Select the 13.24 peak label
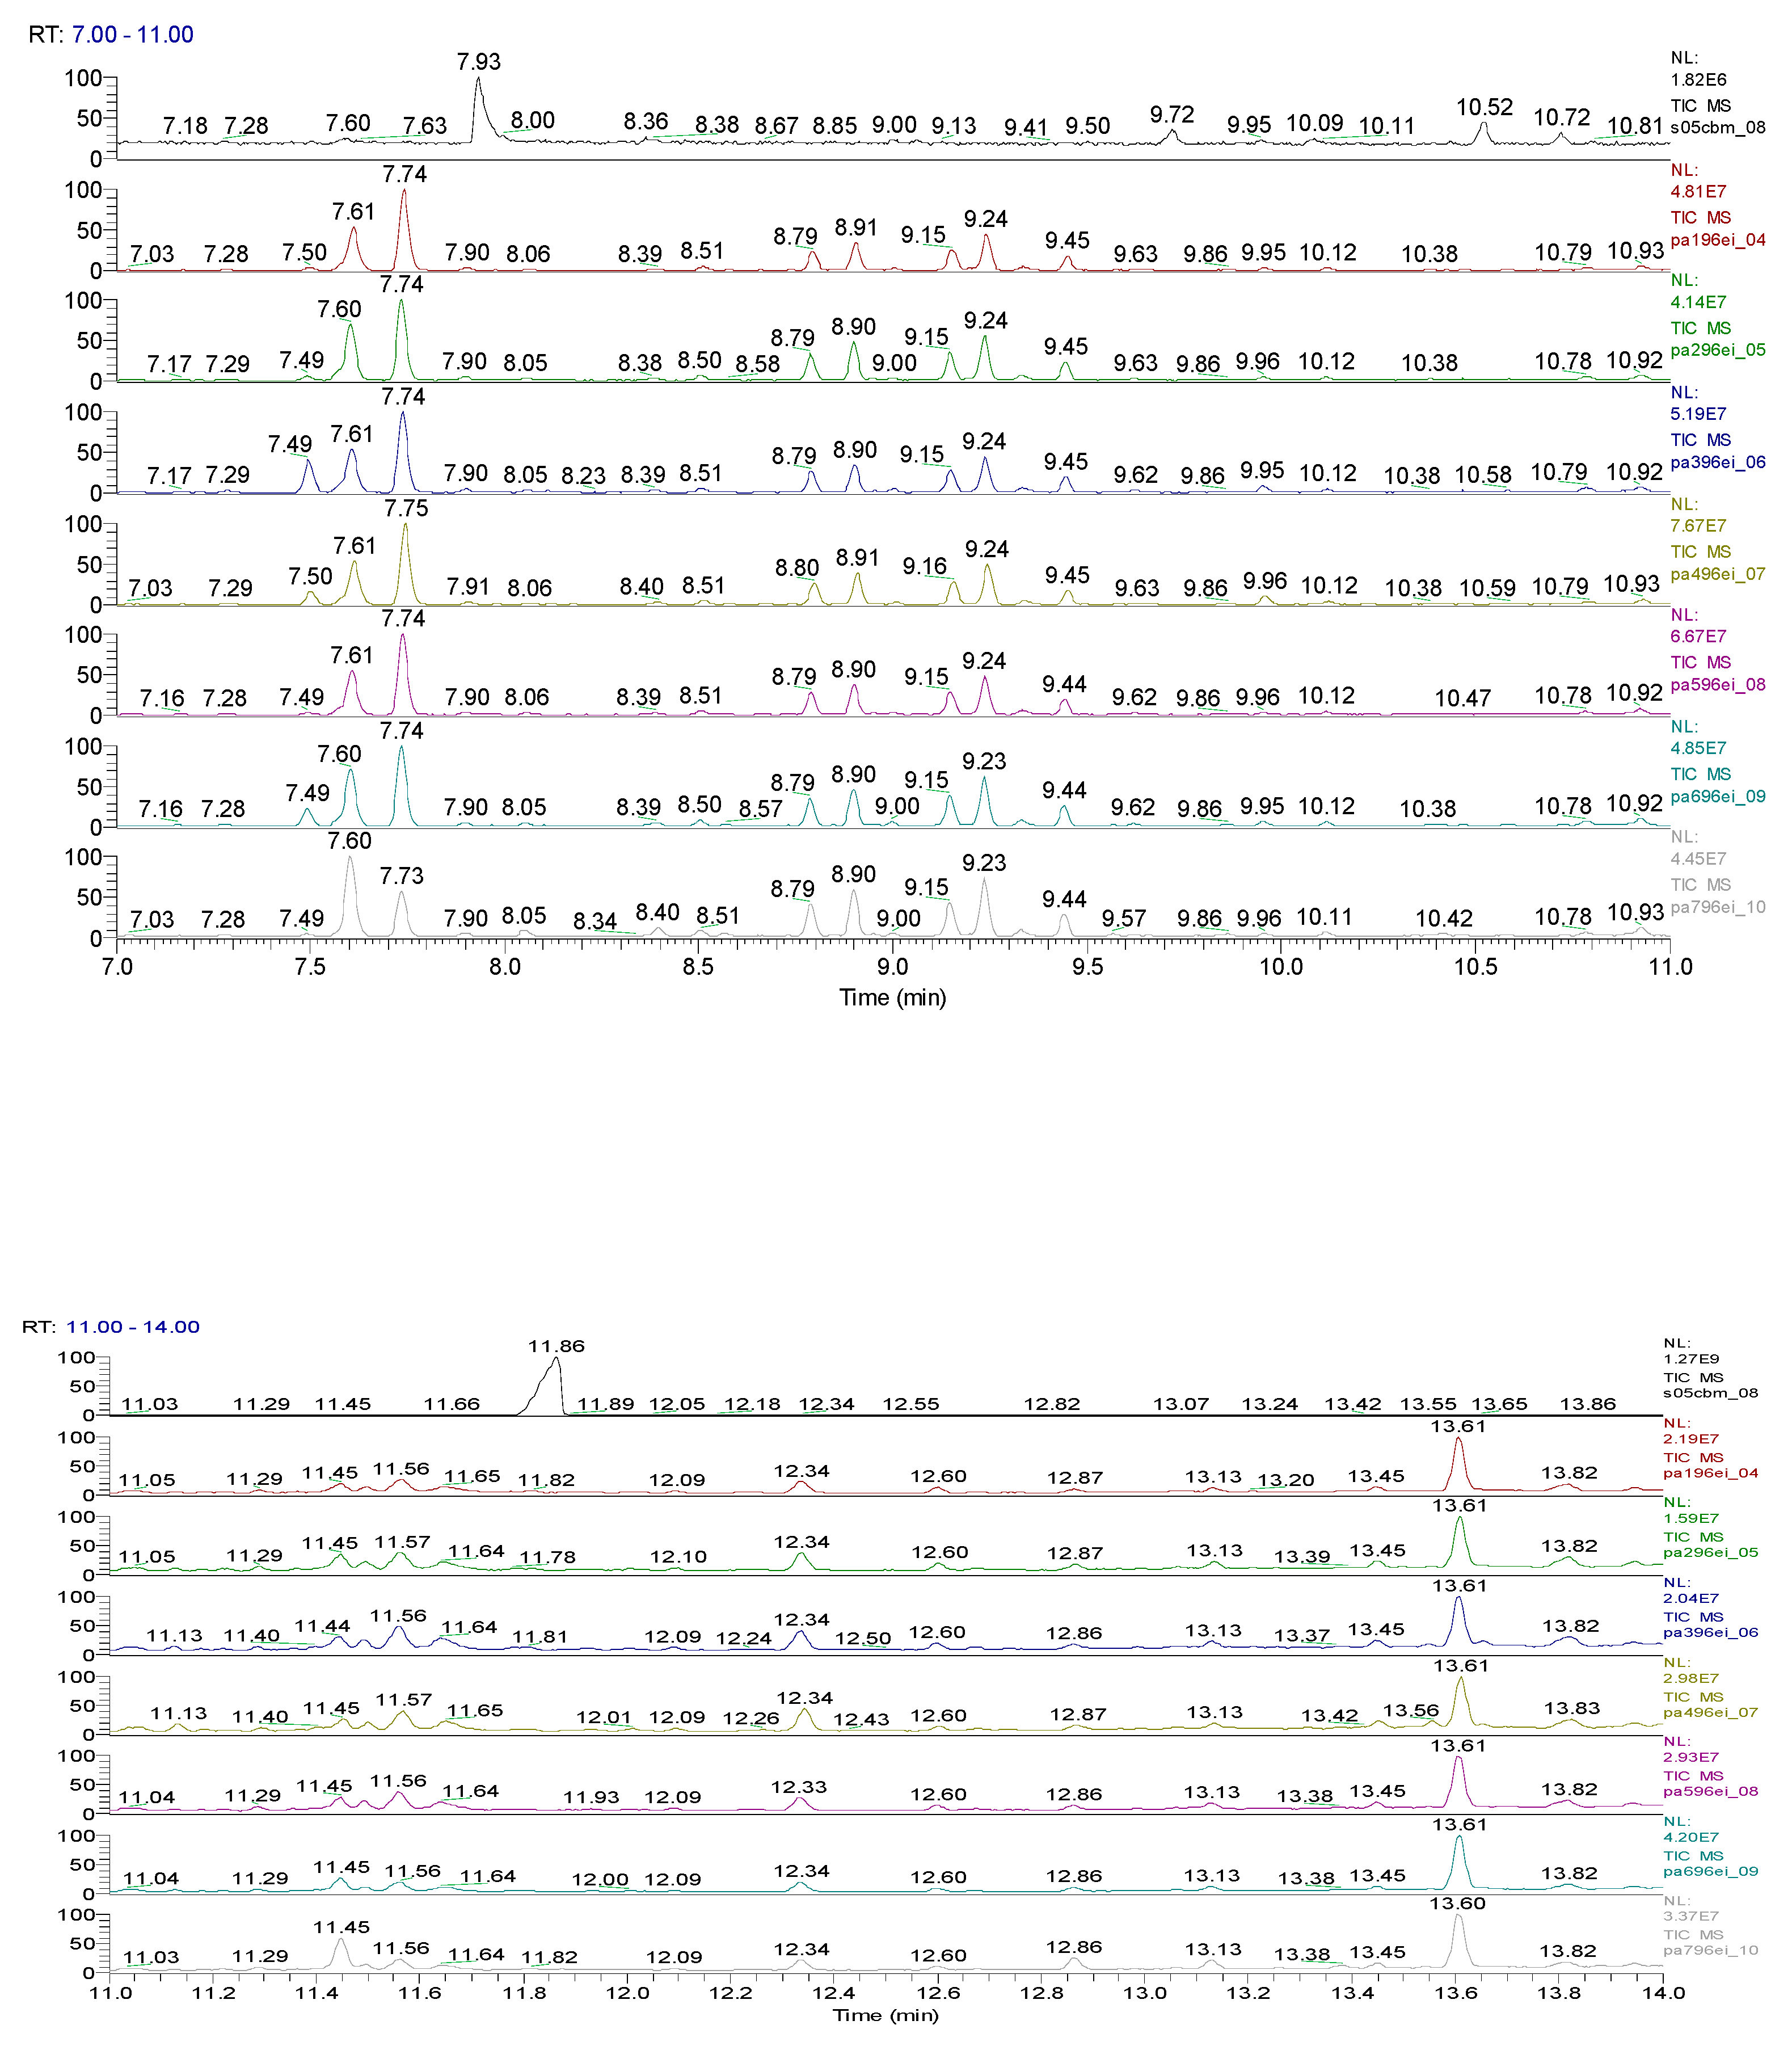1792x2046 pixels. pyautogui.click(x=1270, y=1404)
